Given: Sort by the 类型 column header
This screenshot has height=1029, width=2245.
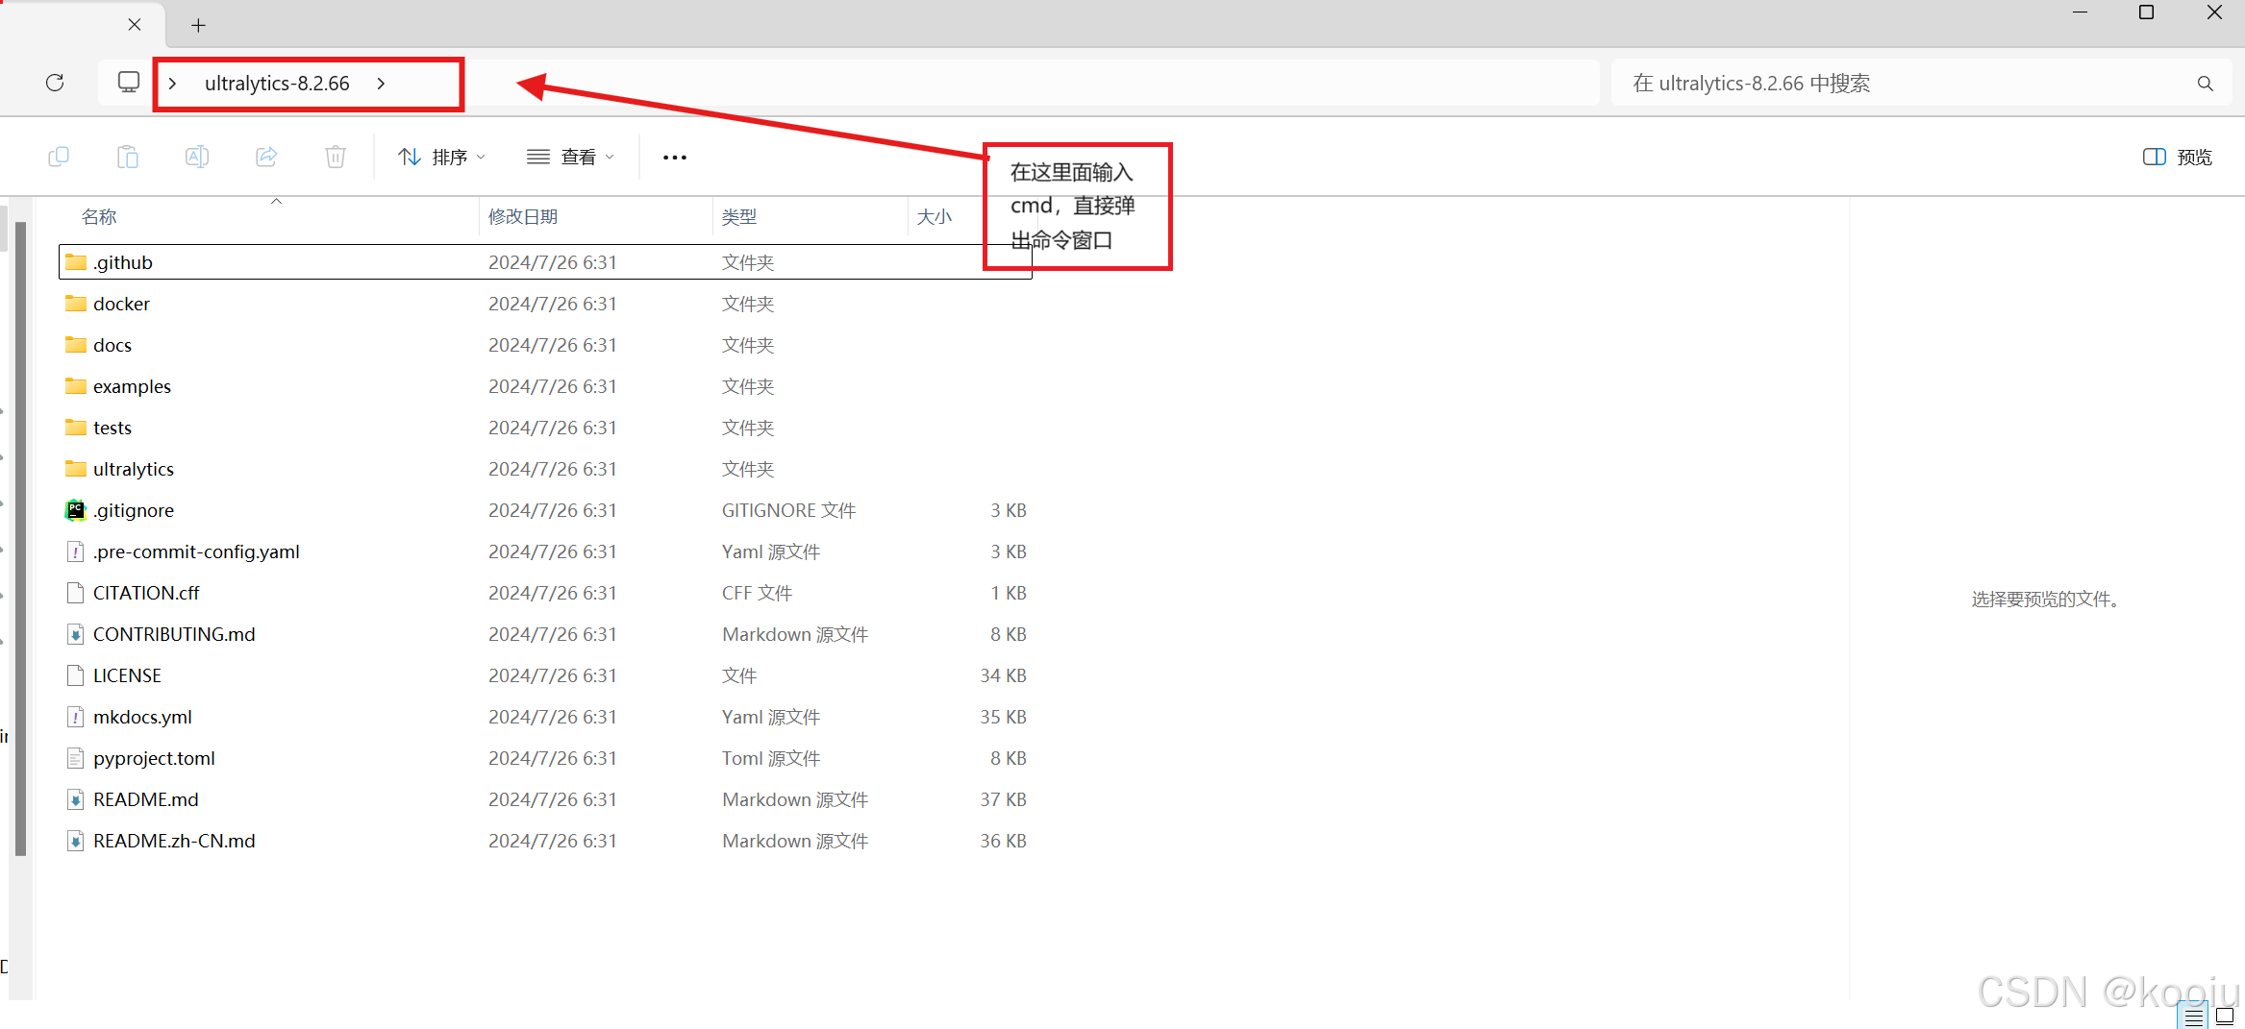Looking at the screenshot, I should (739, 217).
